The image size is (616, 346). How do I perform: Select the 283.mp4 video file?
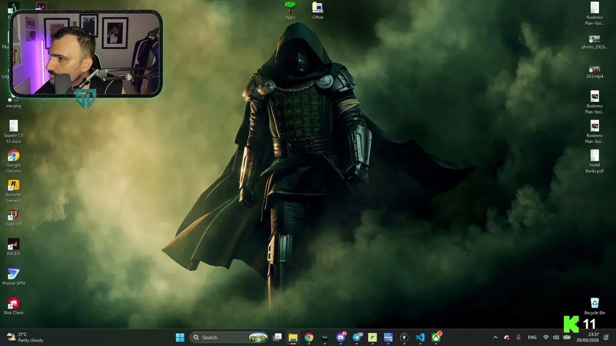click(x=594, y=72)
